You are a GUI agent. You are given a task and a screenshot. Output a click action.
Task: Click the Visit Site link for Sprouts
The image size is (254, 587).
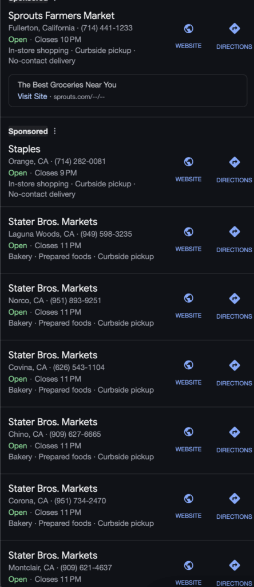(32, 96)
